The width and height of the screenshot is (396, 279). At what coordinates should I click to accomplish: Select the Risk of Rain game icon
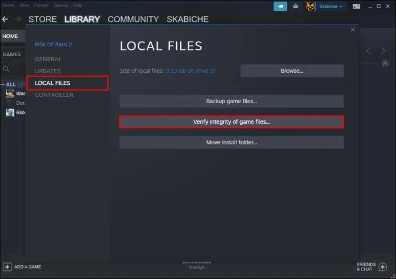[x=10, y=112]
